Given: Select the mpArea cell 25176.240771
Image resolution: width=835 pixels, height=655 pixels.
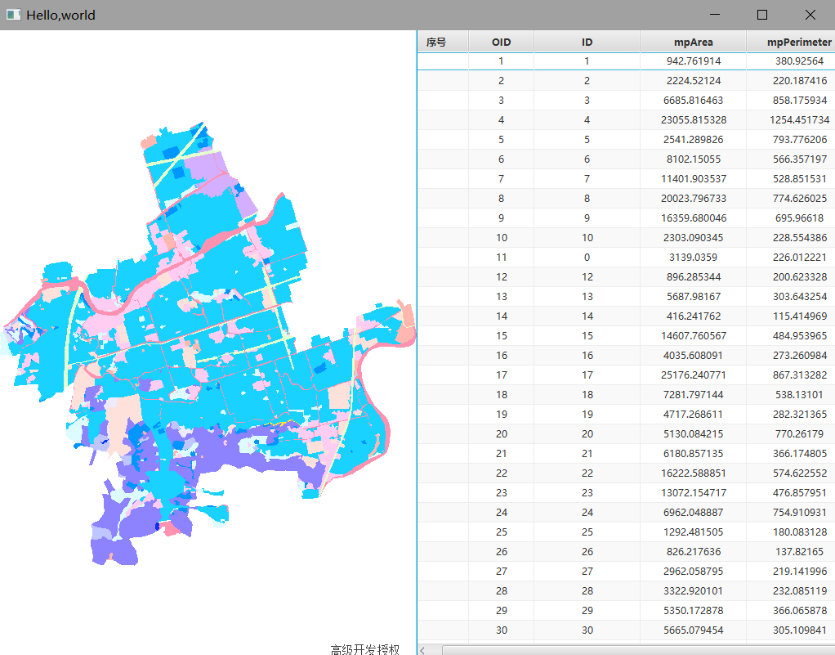Looking at the screenshot, I should pos(693,375).
